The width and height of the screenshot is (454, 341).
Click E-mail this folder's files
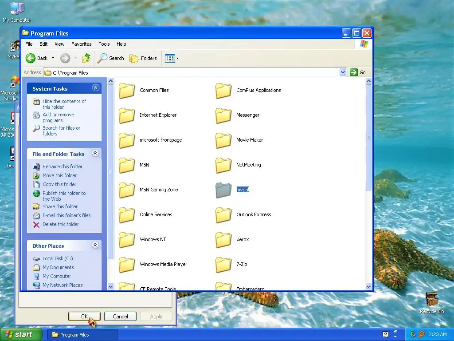pyautogui.click(x=67, y=215)
